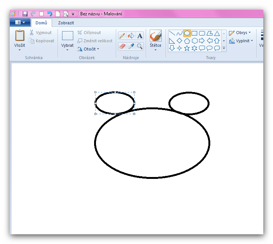
Task: Select the Left arrow shape
Action: [210, 41]
